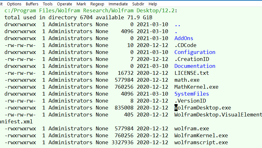The height and width of the screenshot is (148, 262).
Task: Open the AddOns directory
Action: 184,38
